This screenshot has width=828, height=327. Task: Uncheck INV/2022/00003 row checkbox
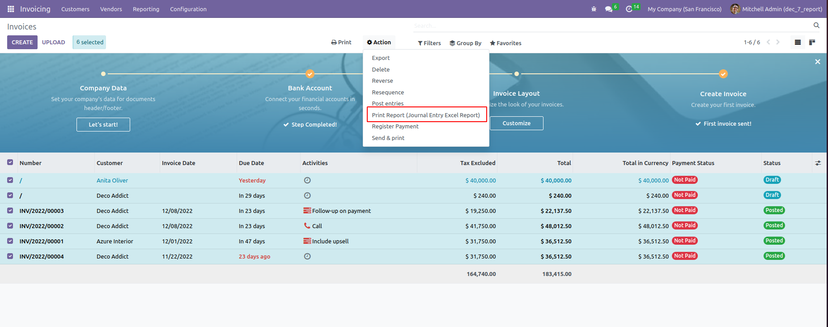pyautogui.click(x=10, y=210)
